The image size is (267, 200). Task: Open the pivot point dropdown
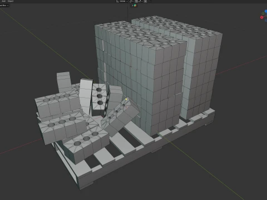tap(131, 1)
